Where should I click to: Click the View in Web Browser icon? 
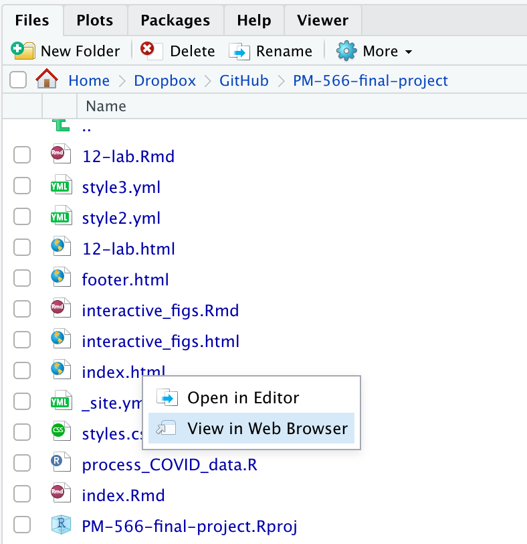tap(166, 428)
